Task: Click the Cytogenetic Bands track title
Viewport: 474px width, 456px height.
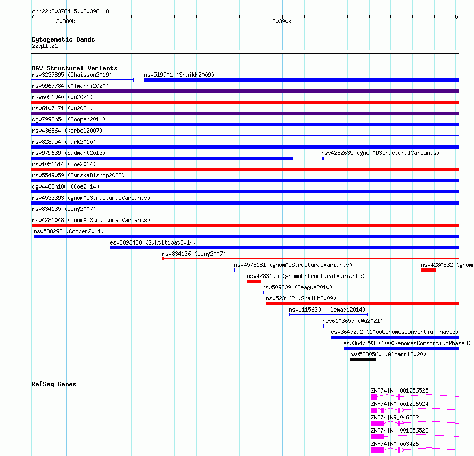Action: tap(63, 39)
